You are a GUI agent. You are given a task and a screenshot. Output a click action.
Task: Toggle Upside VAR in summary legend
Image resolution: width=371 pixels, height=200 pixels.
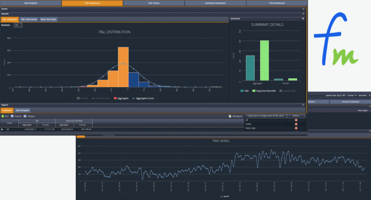click(x=287, y=91)
